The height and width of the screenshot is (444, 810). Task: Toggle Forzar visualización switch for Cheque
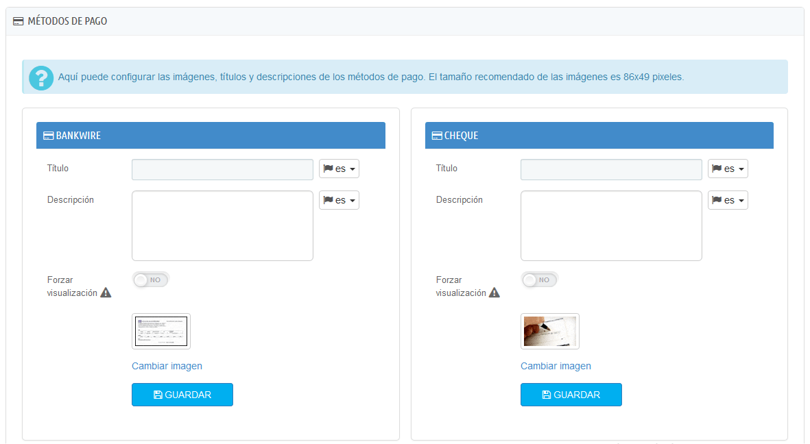(539, 280)
